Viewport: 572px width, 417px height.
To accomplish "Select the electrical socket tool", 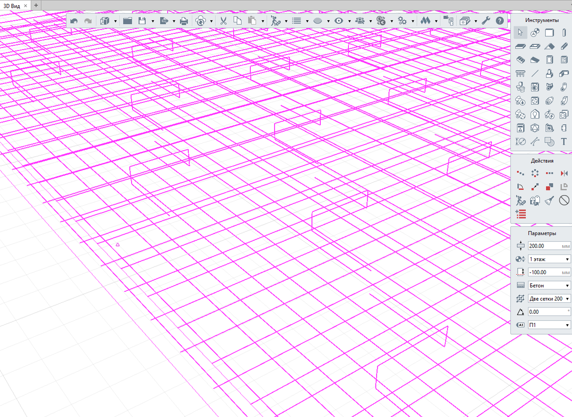I will (563, 114).
